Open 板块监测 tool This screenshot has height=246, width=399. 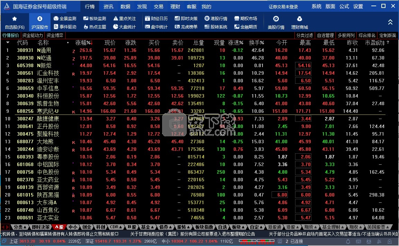pos(95,19)
